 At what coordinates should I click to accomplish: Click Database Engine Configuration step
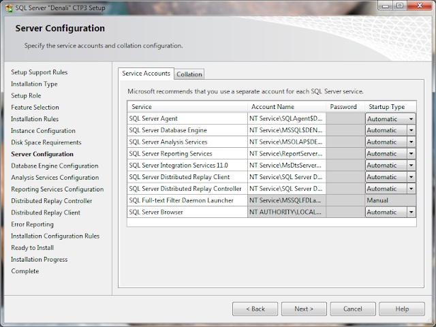tap(54, 166)
